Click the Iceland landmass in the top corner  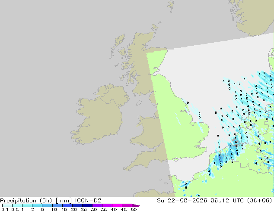tap(253, 16)
